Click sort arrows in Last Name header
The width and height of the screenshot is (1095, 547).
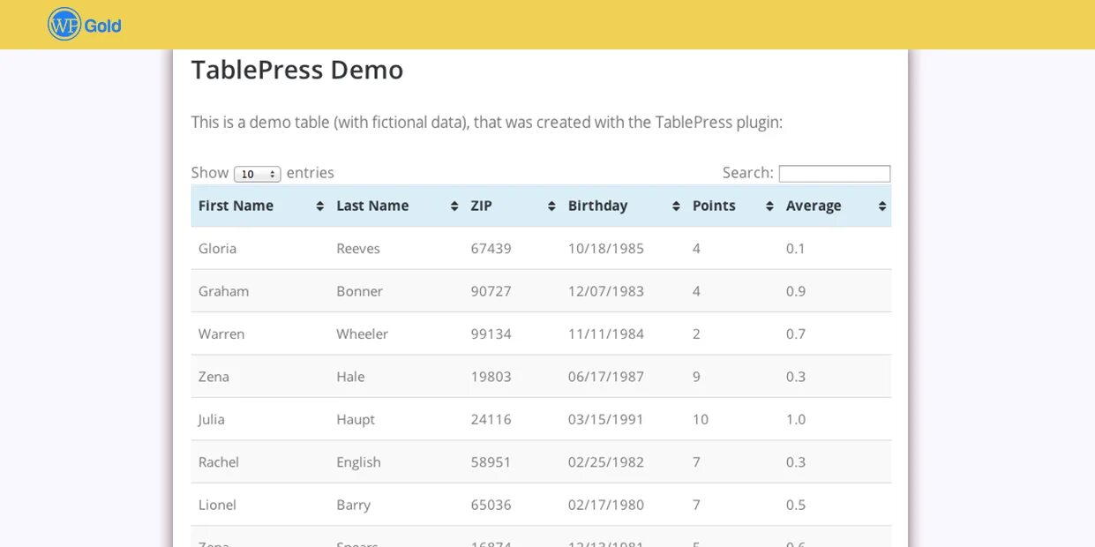454,206
